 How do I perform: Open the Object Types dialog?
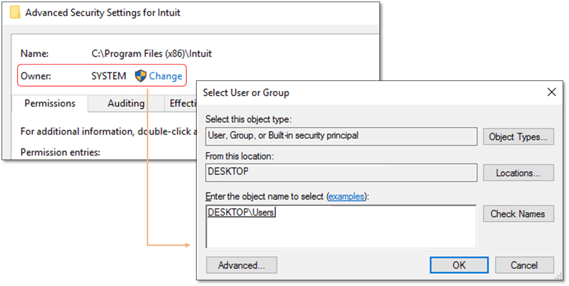pyautogui.click(x=518, y=136)
